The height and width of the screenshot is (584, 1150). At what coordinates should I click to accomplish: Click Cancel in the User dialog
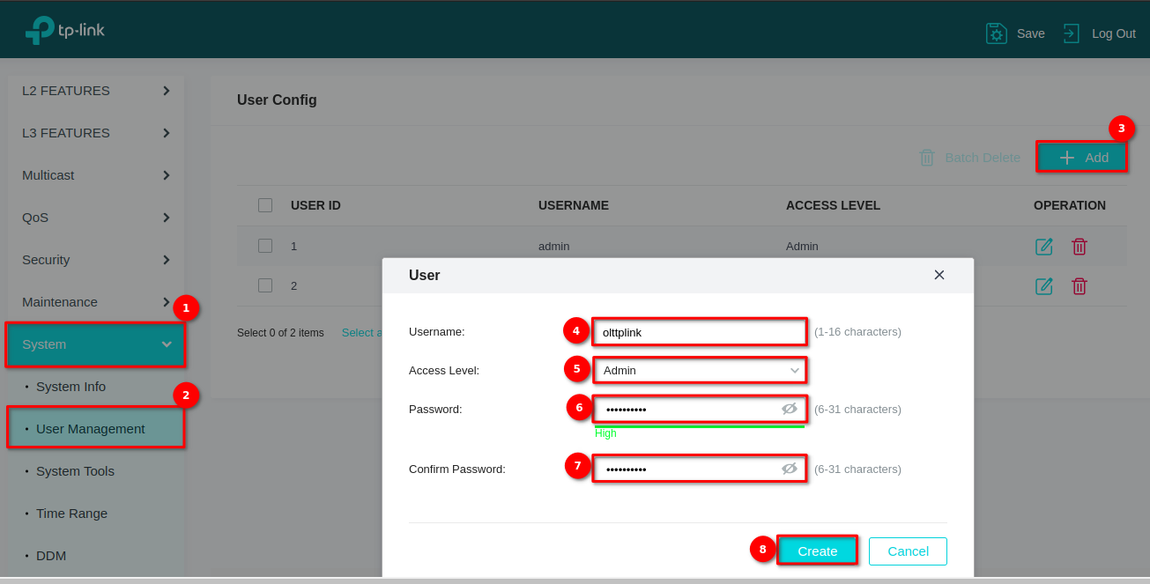pyautogui.click(x=908, y=551)
